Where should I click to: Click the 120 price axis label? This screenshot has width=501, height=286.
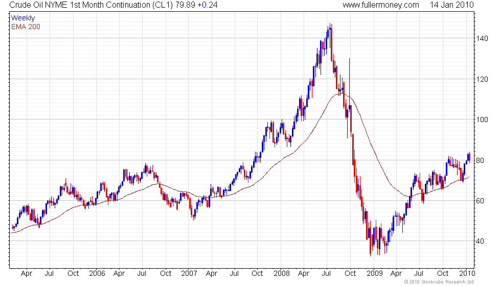pos(482,79)
